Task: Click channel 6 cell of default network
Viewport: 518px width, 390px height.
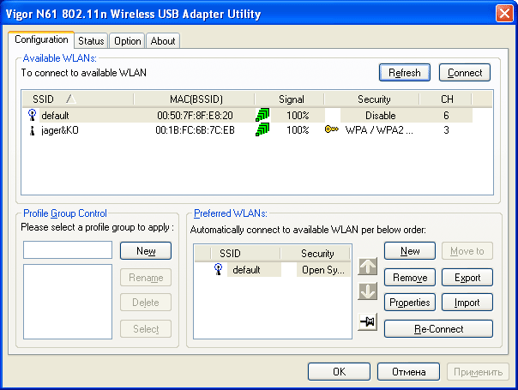Action: 446,115
